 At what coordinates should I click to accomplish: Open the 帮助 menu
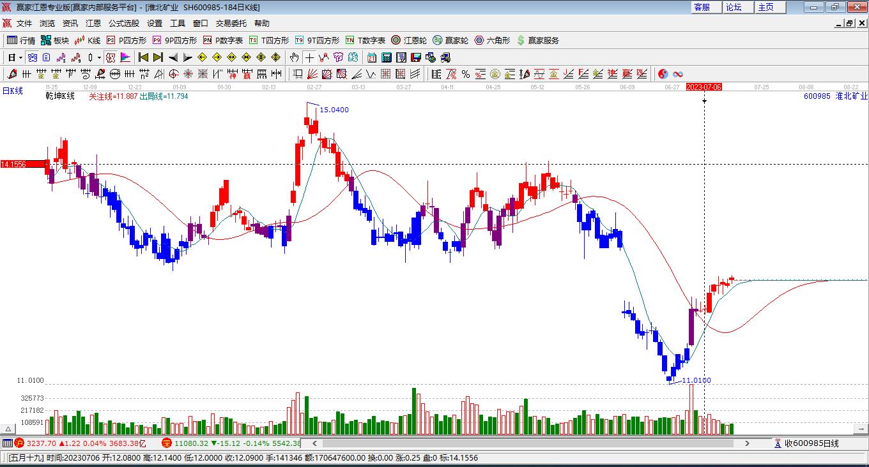(262, 23)
